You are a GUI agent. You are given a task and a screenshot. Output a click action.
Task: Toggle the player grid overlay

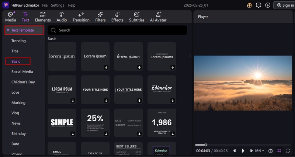(x=279, y=151)
